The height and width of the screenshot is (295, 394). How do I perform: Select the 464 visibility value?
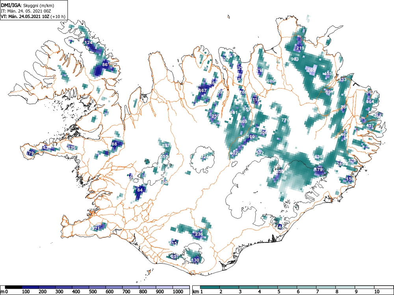[x=344, y=135]
